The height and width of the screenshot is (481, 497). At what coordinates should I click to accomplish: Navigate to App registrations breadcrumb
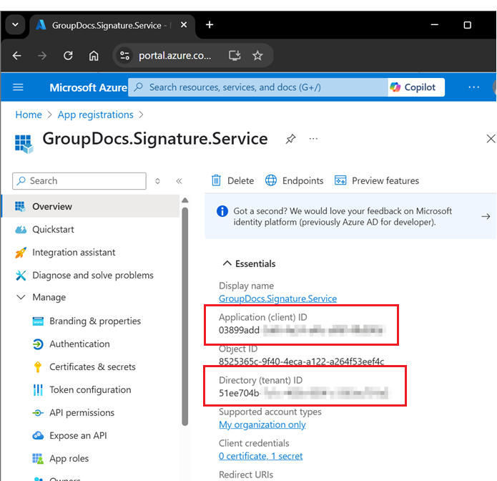click(95, 115)
